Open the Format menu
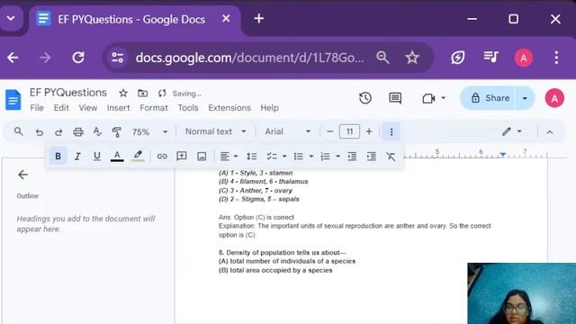Image resolution: width=576 pixels, height=324 pixels. point(154,108)
